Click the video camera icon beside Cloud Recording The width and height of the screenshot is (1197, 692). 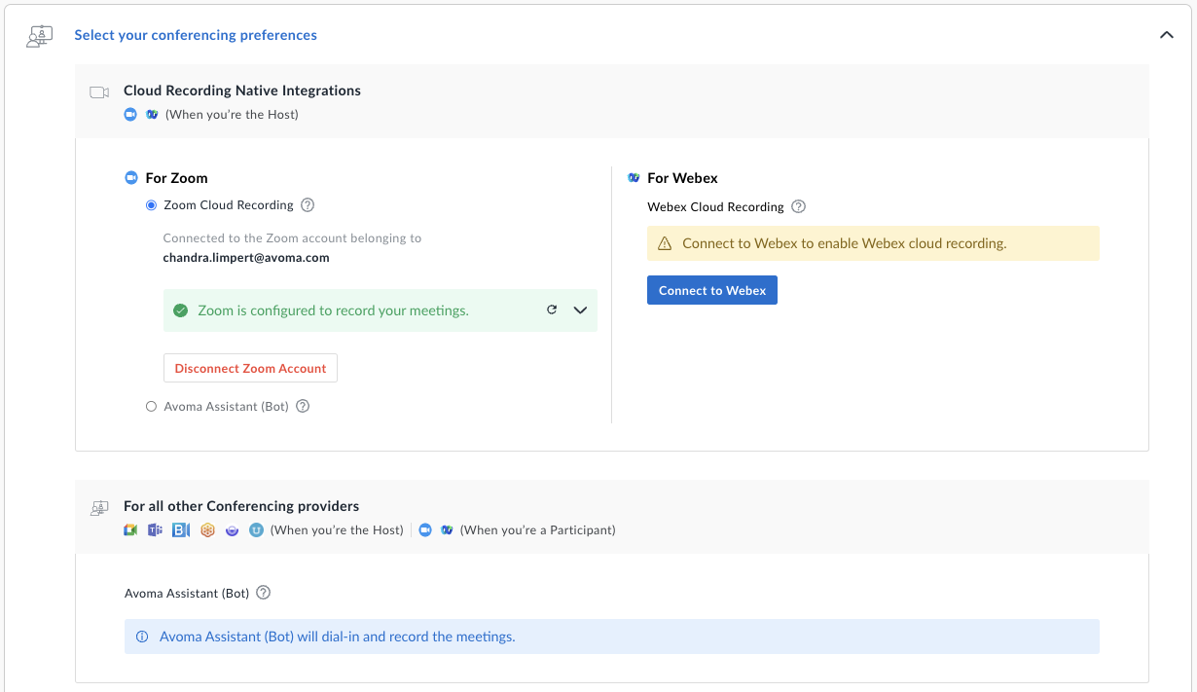(x=99, y=92)
